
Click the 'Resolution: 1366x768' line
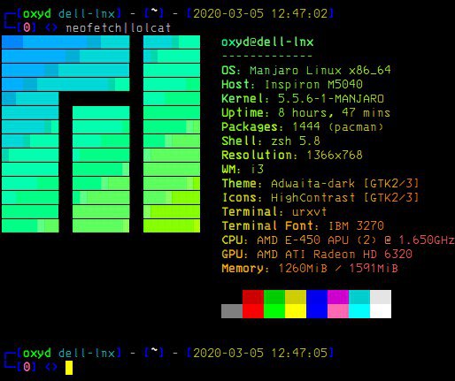(x=292, y=156)
